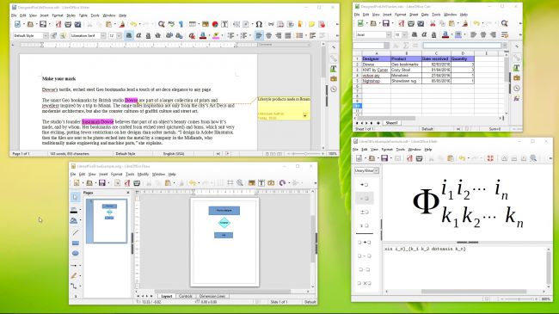Click Wrap Text icon in Calc toolbar

(x=505, y=34)
